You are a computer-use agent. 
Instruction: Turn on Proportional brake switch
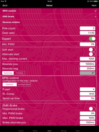[92, 109]
